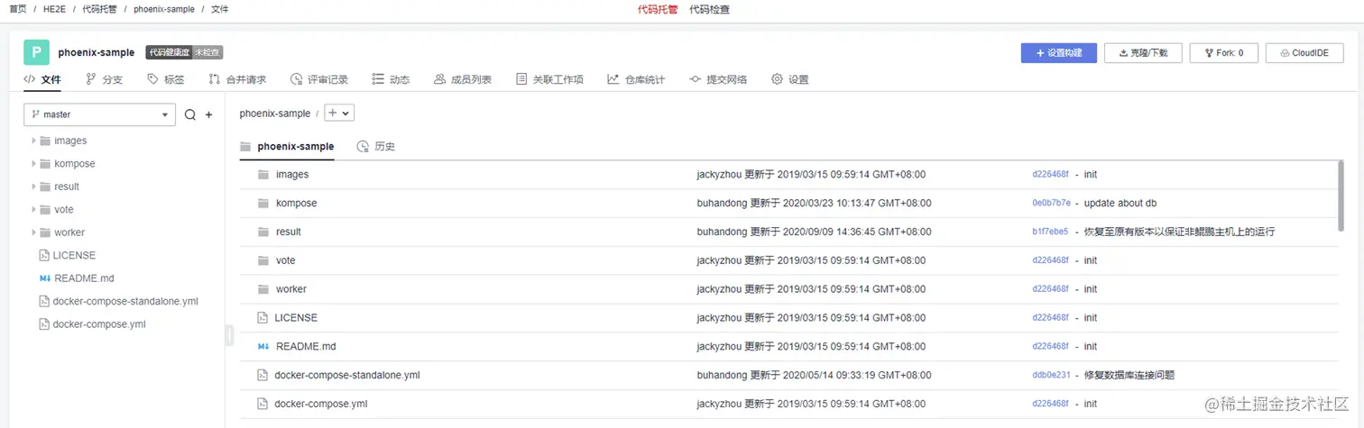Open the 提交网络 tab

pyautogui.click(x=718, y=79)
